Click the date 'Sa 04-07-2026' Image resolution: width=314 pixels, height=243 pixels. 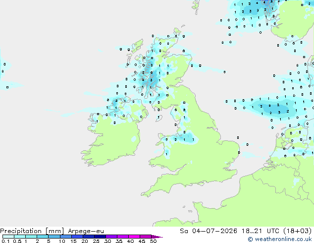[x=209, y=231]
